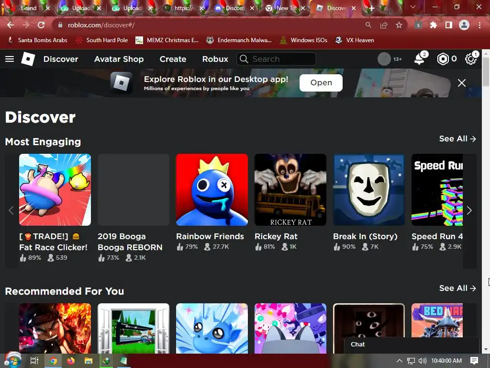Image resolution: width=490 pixels, height=368 pixels.
Task: Click Firefox icon in taskbar
Action: coord(71,361)
